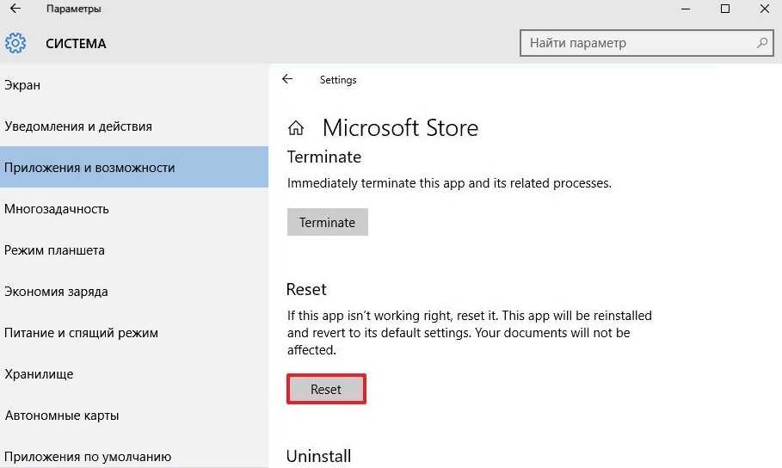Select Автономные карты item
782x468 pixels.
134,416
